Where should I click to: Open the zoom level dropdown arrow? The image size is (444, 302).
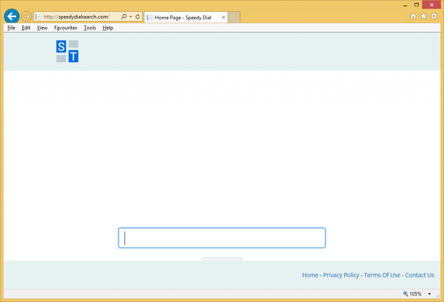click(x=429, y=294)
